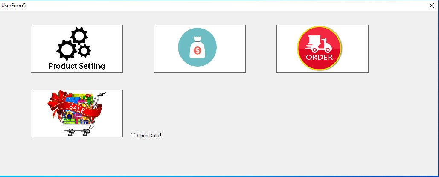Click the teal circle behind the money bag
The image size is (439, 177).
198,47
